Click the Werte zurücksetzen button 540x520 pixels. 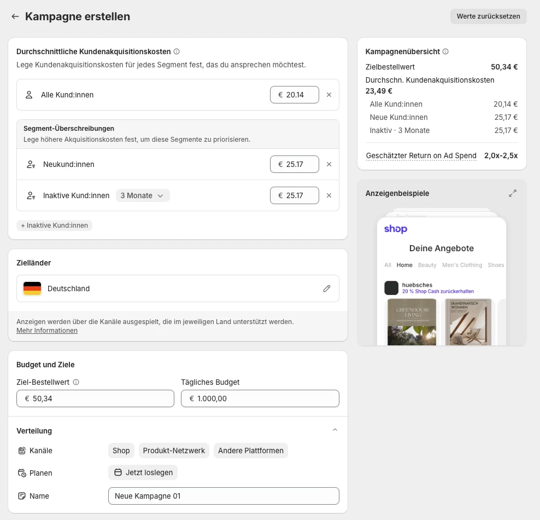click(x=488, y=16)
